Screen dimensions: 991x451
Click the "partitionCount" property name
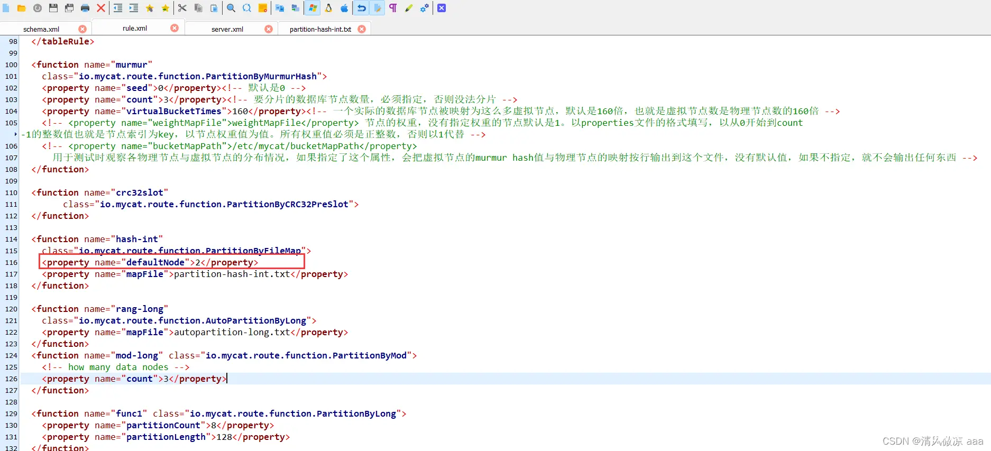pos(163,425)
